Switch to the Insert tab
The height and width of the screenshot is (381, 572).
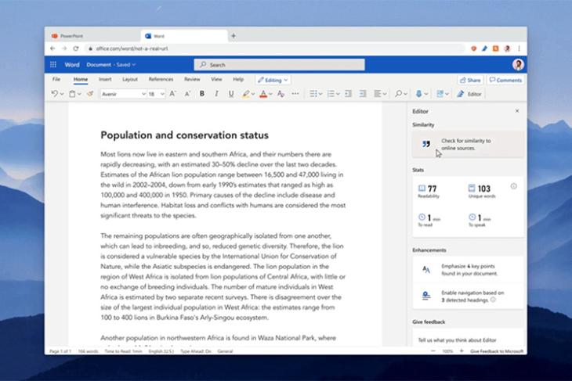(105, 79)
